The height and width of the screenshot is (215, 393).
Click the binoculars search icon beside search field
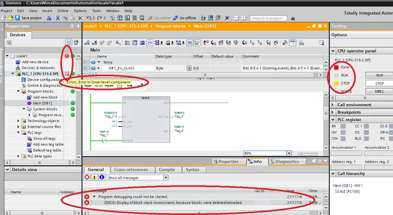[292, 18]
